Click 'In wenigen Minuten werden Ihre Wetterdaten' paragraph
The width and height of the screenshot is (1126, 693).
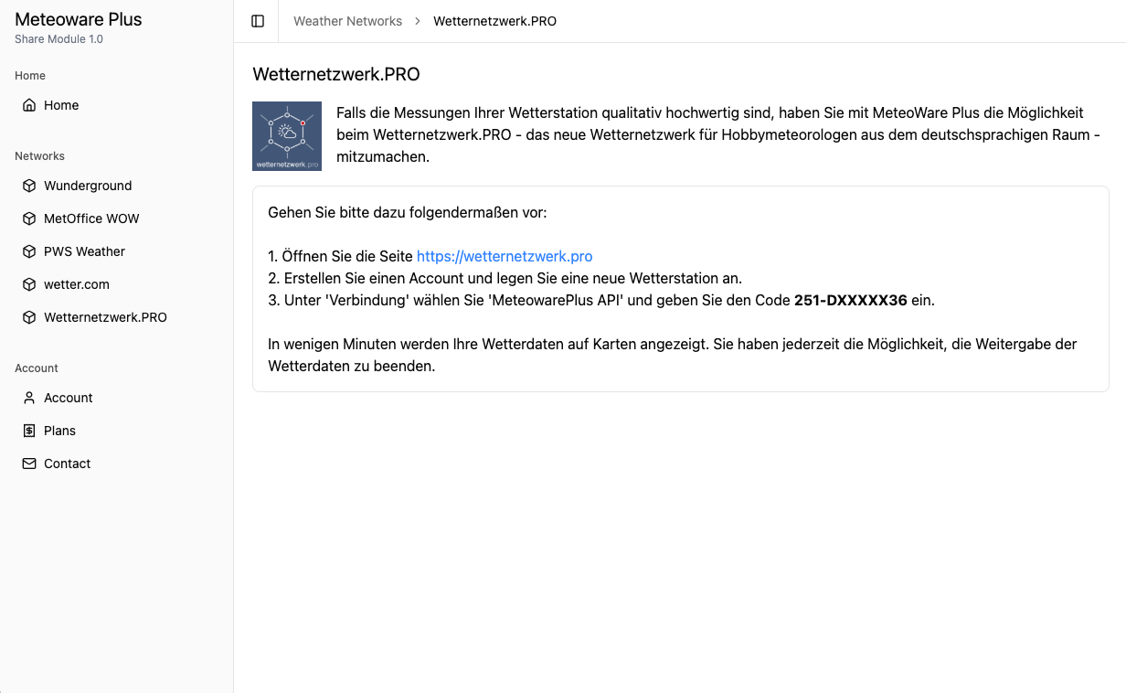click(673, 356)
